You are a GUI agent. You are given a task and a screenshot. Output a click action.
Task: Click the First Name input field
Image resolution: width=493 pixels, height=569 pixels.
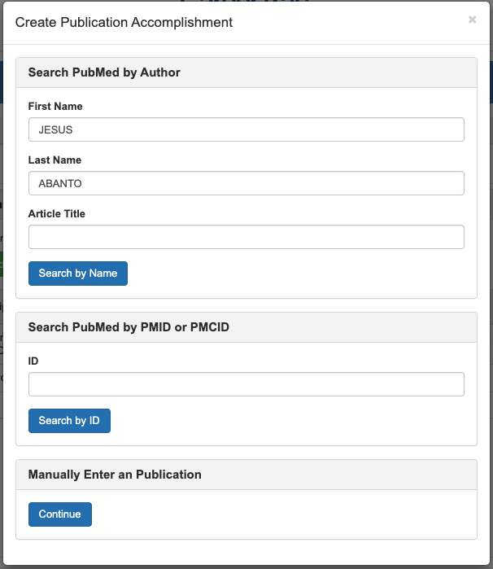tap(246, 130)
